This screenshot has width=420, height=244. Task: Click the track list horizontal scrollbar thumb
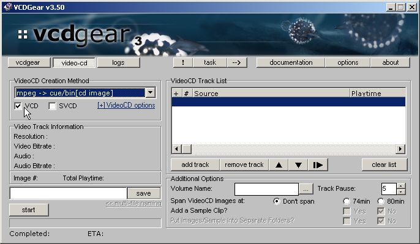187,149
